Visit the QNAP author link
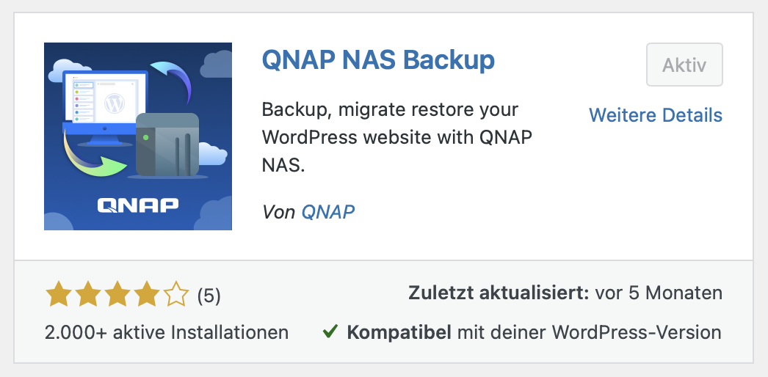768x377 pixels. pyautogui.click(x=327, y=212)
